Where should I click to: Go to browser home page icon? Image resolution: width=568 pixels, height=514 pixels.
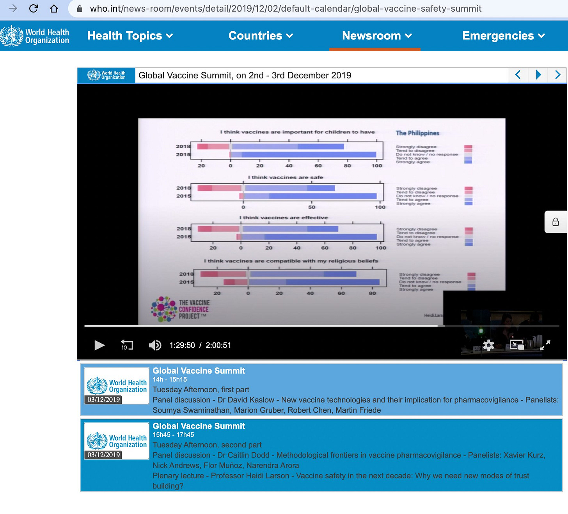(54, 8)
